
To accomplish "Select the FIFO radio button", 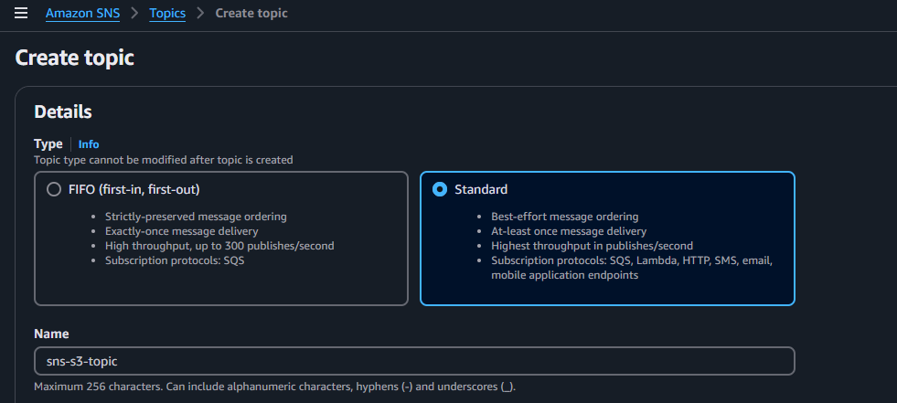I will [53, 190].
